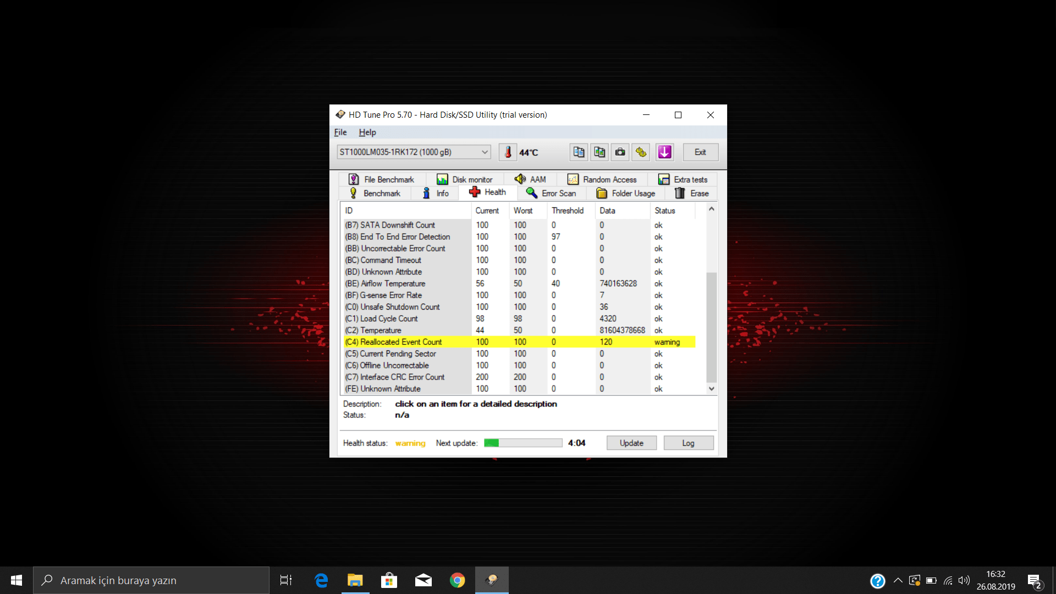Check for updates via purple arrow icon

[664, 152]
